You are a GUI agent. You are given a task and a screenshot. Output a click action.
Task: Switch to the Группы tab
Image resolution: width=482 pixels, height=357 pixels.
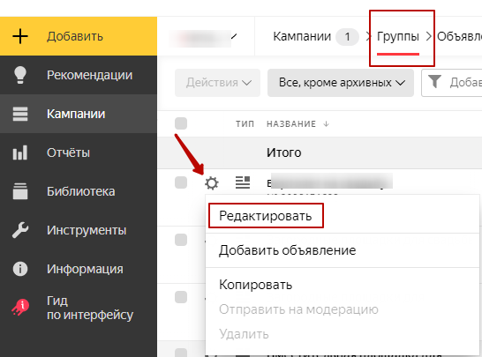398,37
